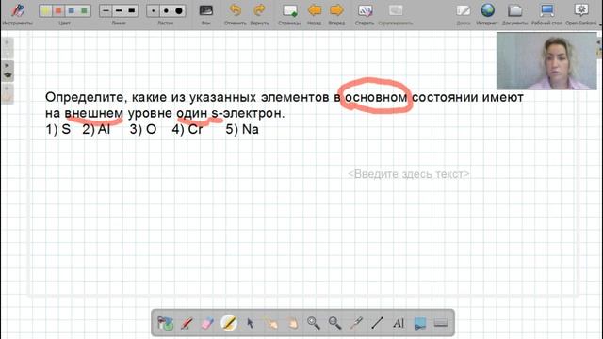Expand the top tab on left sidebar
Viewport: 603px width, 339px height.
[8, 47]
